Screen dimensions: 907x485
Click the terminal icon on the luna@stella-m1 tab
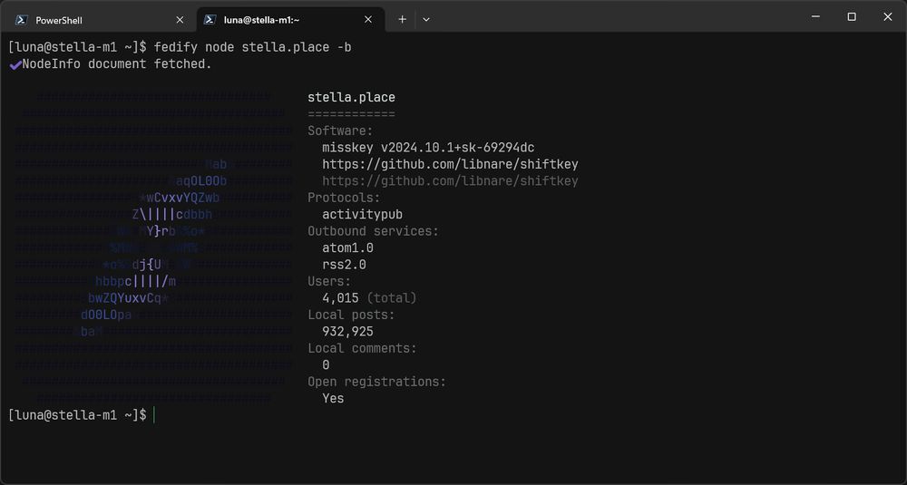(210, 19)
